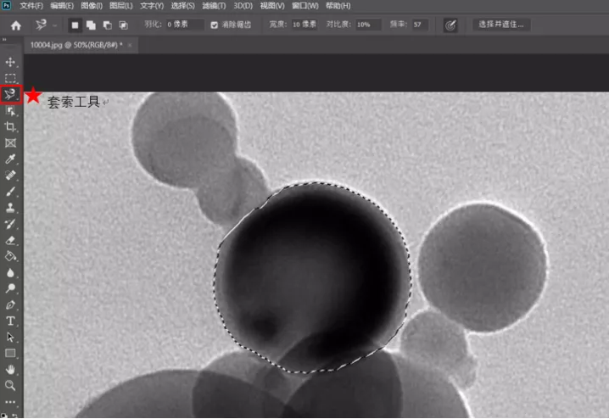Viewport: 609px width, 419px height.
Task: Select the Magnetic Lasso tool in toolbar
Action: pyautogui.click(x=10, y=94)
